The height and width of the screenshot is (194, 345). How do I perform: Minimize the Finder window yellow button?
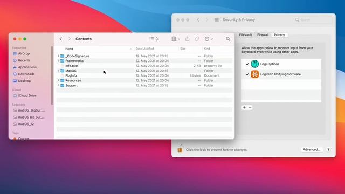click(20, 39)
